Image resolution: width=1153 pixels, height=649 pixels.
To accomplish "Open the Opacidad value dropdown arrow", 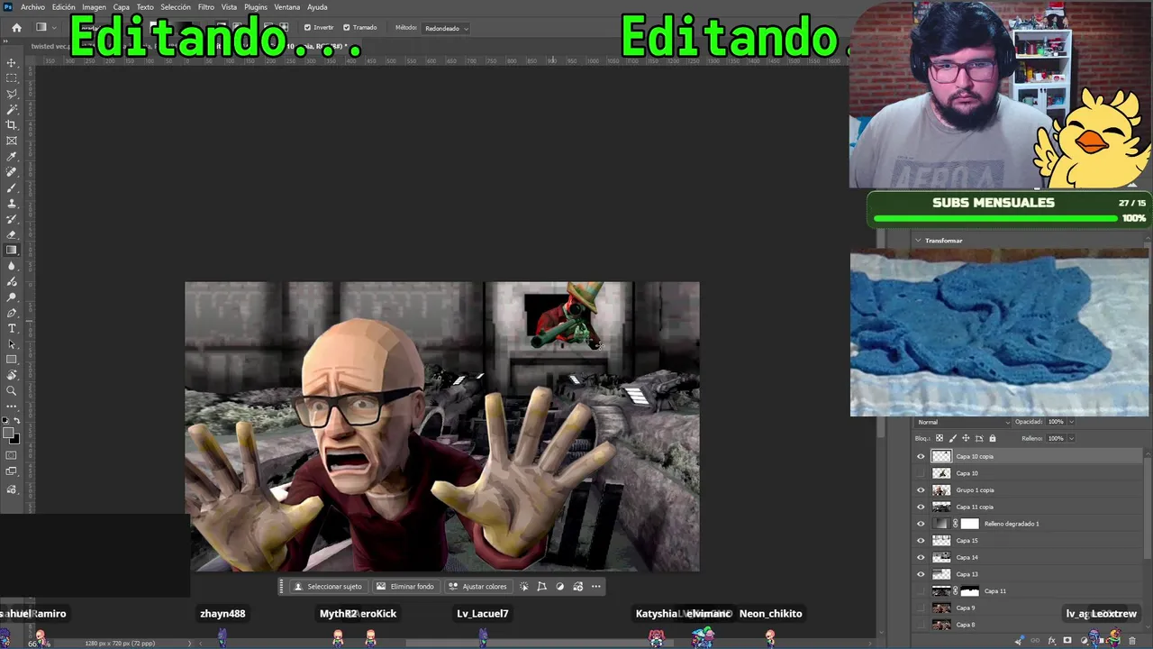I will point(1071,422).
